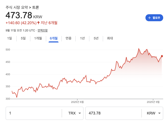Open the TRX currency dropdown arrow
168x122 pixels.
pos(80,113)
